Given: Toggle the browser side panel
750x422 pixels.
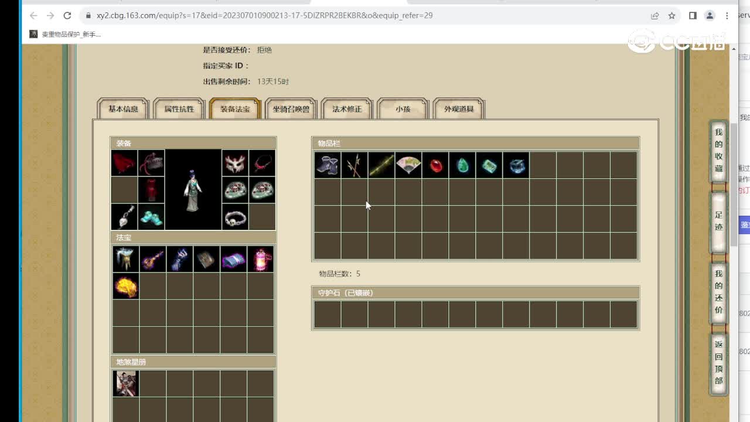Looking at the screenshot, I should click(693, 16).
